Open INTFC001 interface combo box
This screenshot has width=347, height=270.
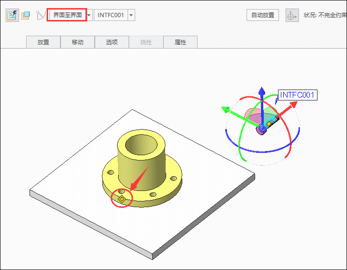110,15
